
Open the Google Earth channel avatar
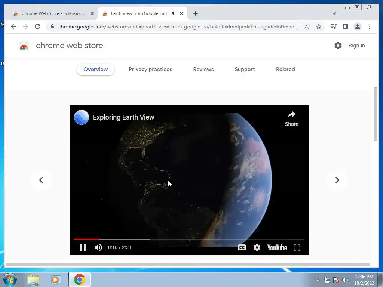81,117
